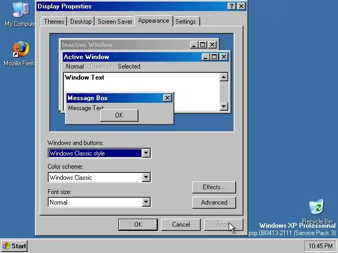The image size is (338, 253).
Task: Click the Message Box preview close icon
Action: click(x=167, y=98)
